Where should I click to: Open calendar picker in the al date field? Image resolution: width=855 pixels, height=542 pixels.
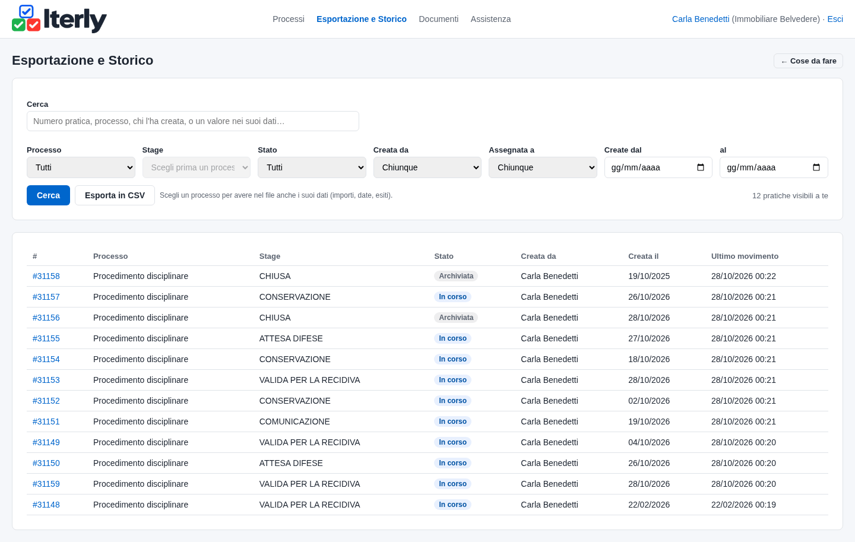coord(816,167)
